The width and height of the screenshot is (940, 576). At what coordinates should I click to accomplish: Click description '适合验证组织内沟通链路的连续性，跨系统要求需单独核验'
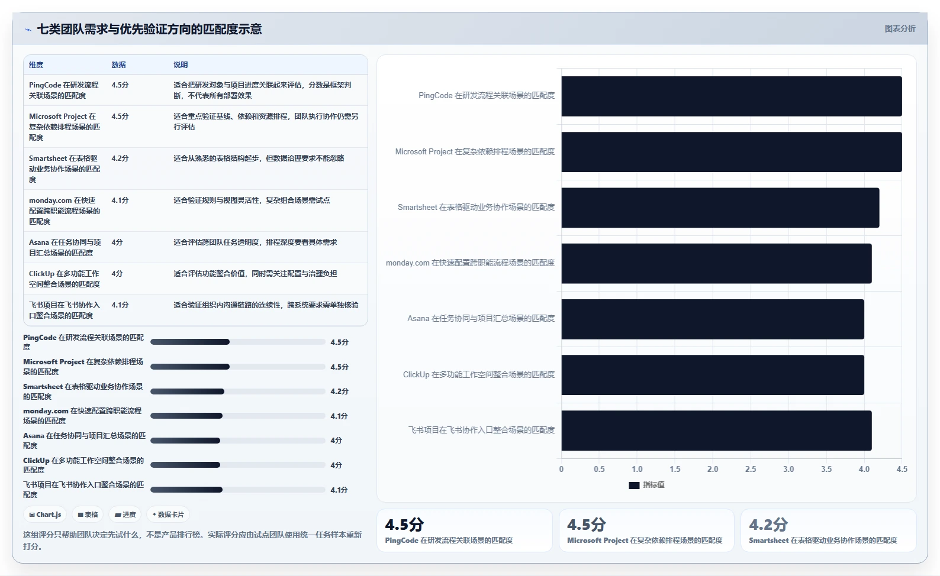click(266, 305)
